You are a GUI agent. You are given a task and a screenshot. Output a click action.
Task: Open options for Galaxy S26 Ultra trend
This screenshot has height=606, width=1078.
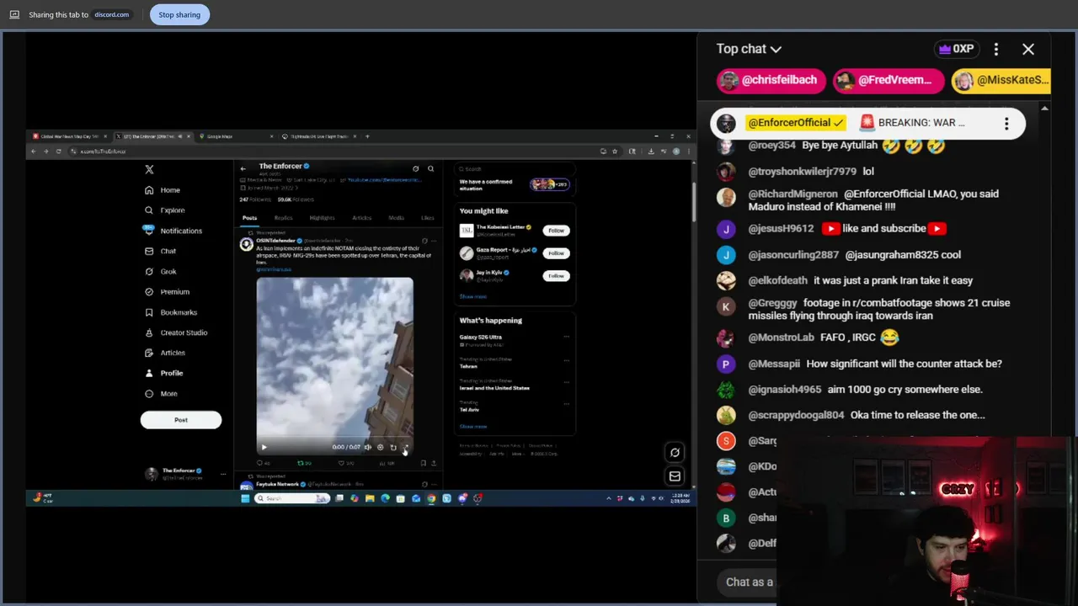coord(566,337)
